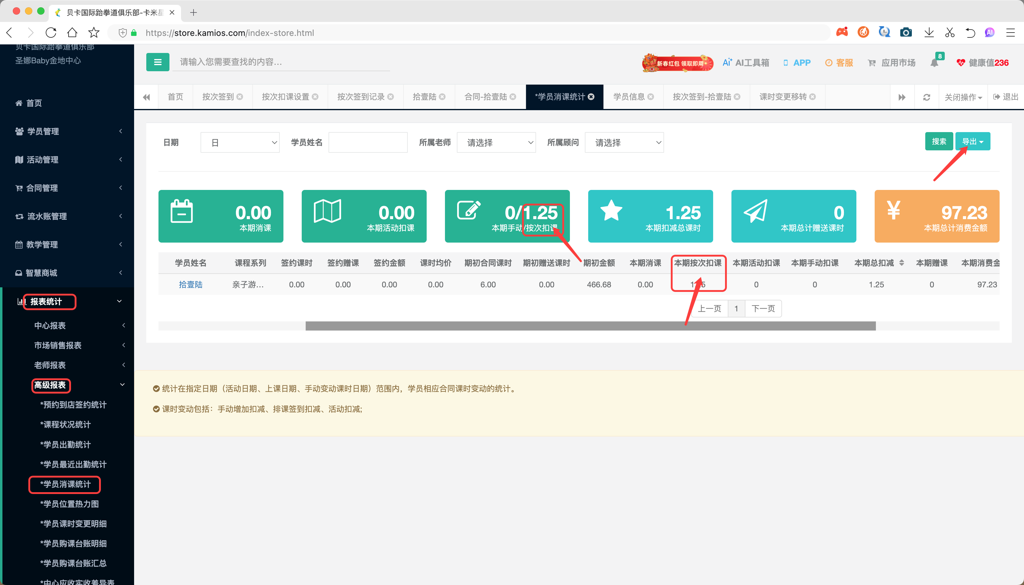Click the browser bookmark star icon
Image resolution: width=1024 pixels, height=585 pixels.
(94, 33)
